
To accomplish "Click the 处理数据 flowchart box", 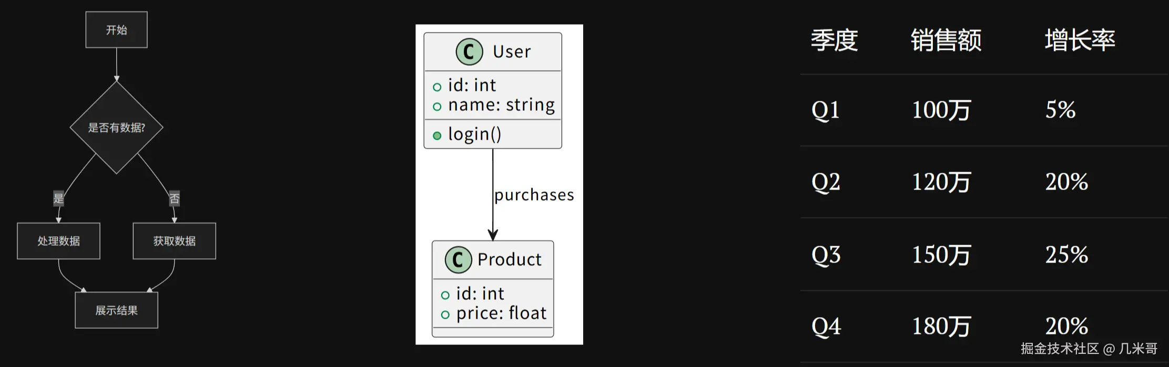I will pyautogui.click(x=58, y=241).
